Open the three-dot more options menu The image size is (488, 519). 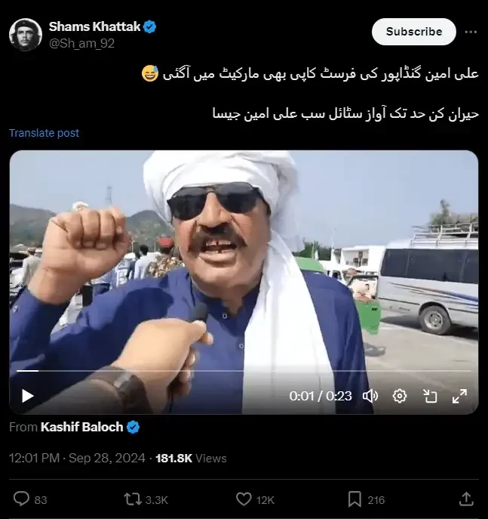[x=471, y=32]
